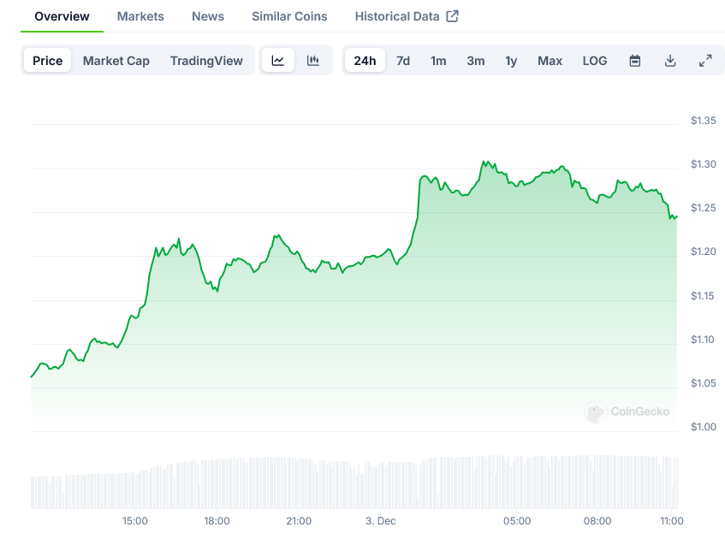Click the CoinGecko watermark logo
Screen dimensions: 725x545
tap(627, 412)
